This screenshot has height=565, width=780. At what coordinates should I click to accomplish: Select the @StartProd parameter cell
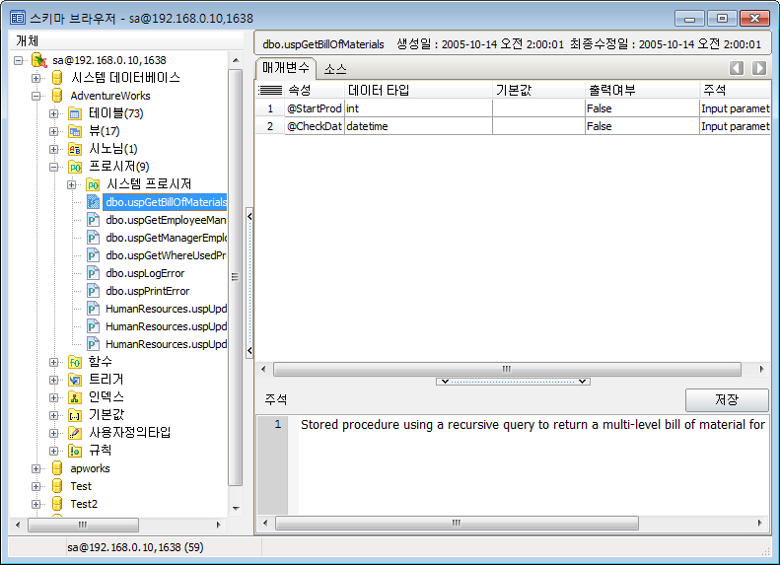pos(315,108)
